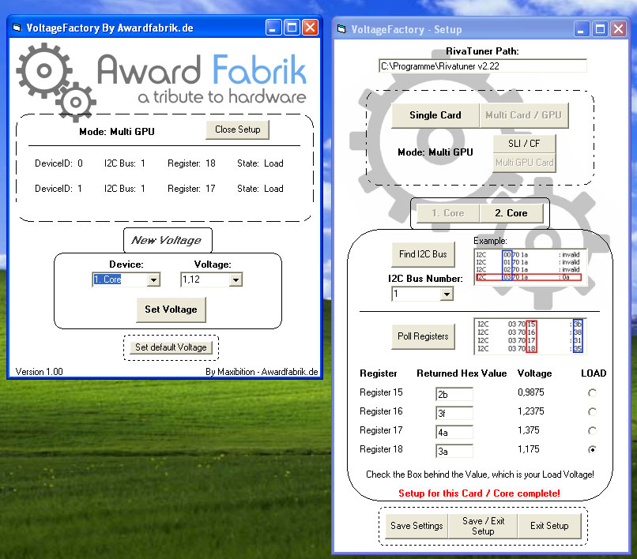The width and height of the screenshot is (637, 559).
Task: Click the 'Check the Box behind the Value' hint text
Action: pyautogui.click(x=480, y=475)
